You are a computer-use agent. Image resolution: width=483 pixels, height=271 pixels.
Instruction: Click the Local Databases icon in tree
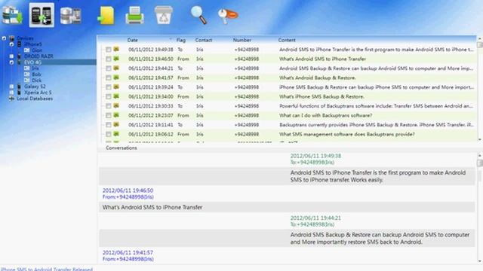pyautogui.click(x=12, y=99)
